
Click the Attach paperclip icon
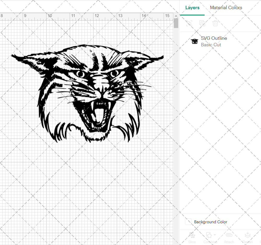(x=229, y=235)
